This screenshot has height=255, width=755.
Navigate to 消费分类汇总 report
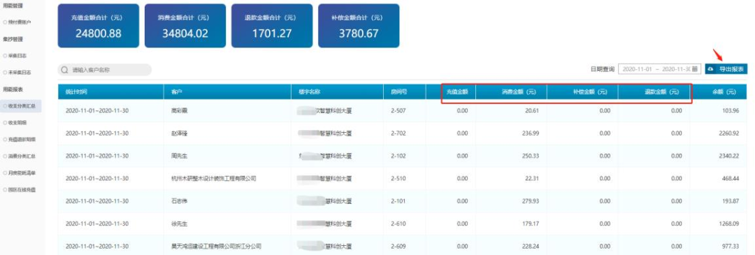pyautogui.click(x=21, y=156)
